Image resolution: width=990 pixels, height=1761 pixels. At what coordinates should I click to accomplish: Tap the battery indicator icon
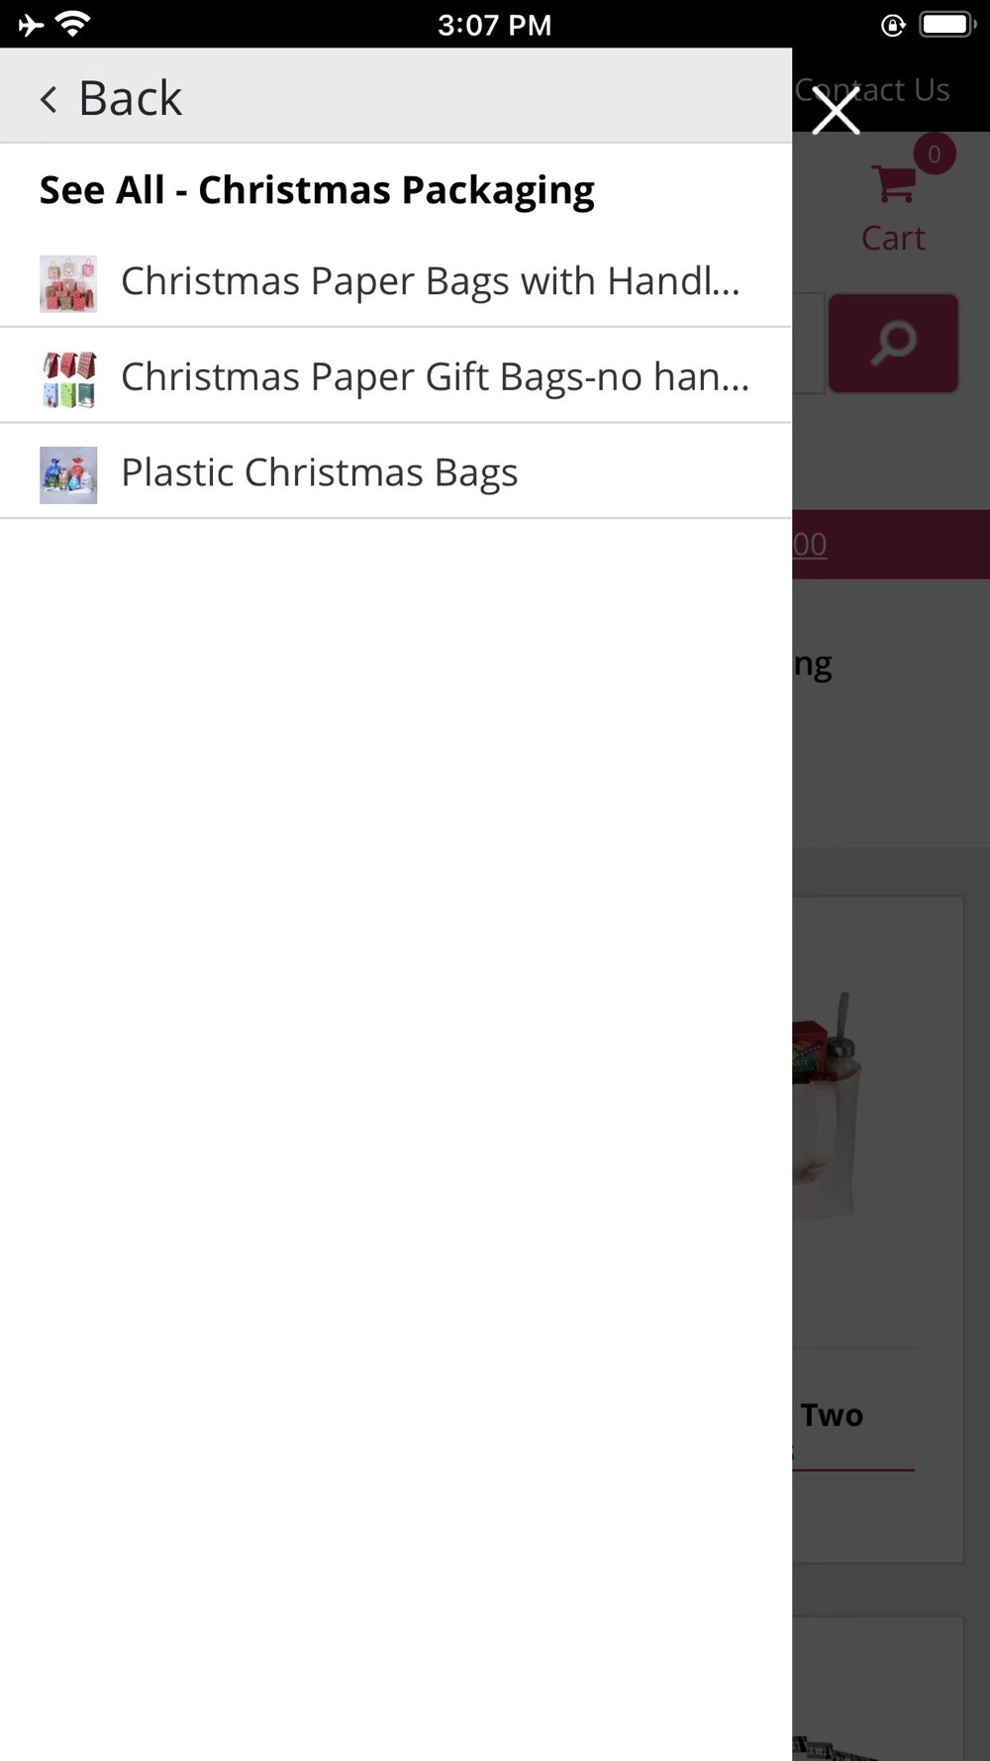(947, 24)
